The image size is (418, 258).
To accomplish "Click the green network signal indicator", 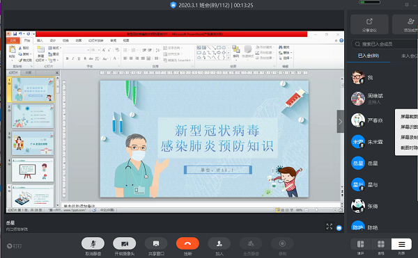I will click(369, 2).
